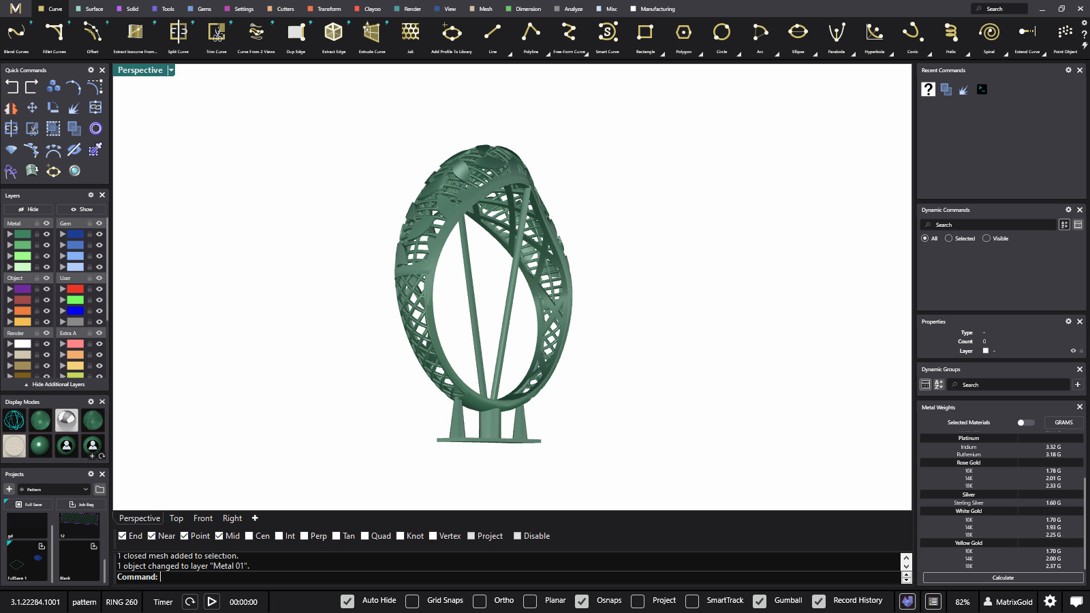
Task: Select the Split Curve tool
Action: (x=178, y=32)
